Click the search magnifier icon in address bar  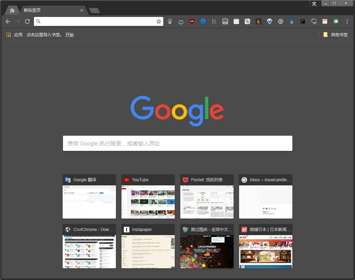click(x=38, y=21)
